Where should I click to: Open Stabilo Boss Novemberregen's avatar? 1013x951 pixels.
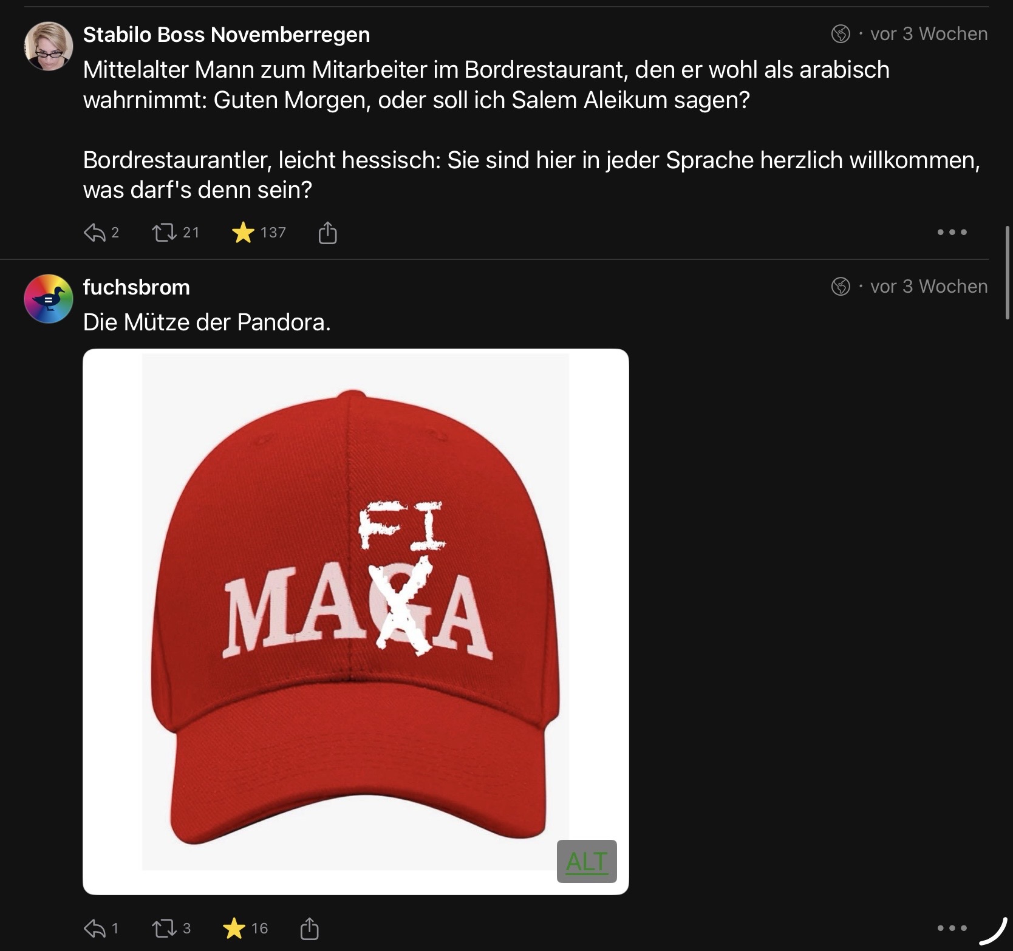(x=49, y=46)
